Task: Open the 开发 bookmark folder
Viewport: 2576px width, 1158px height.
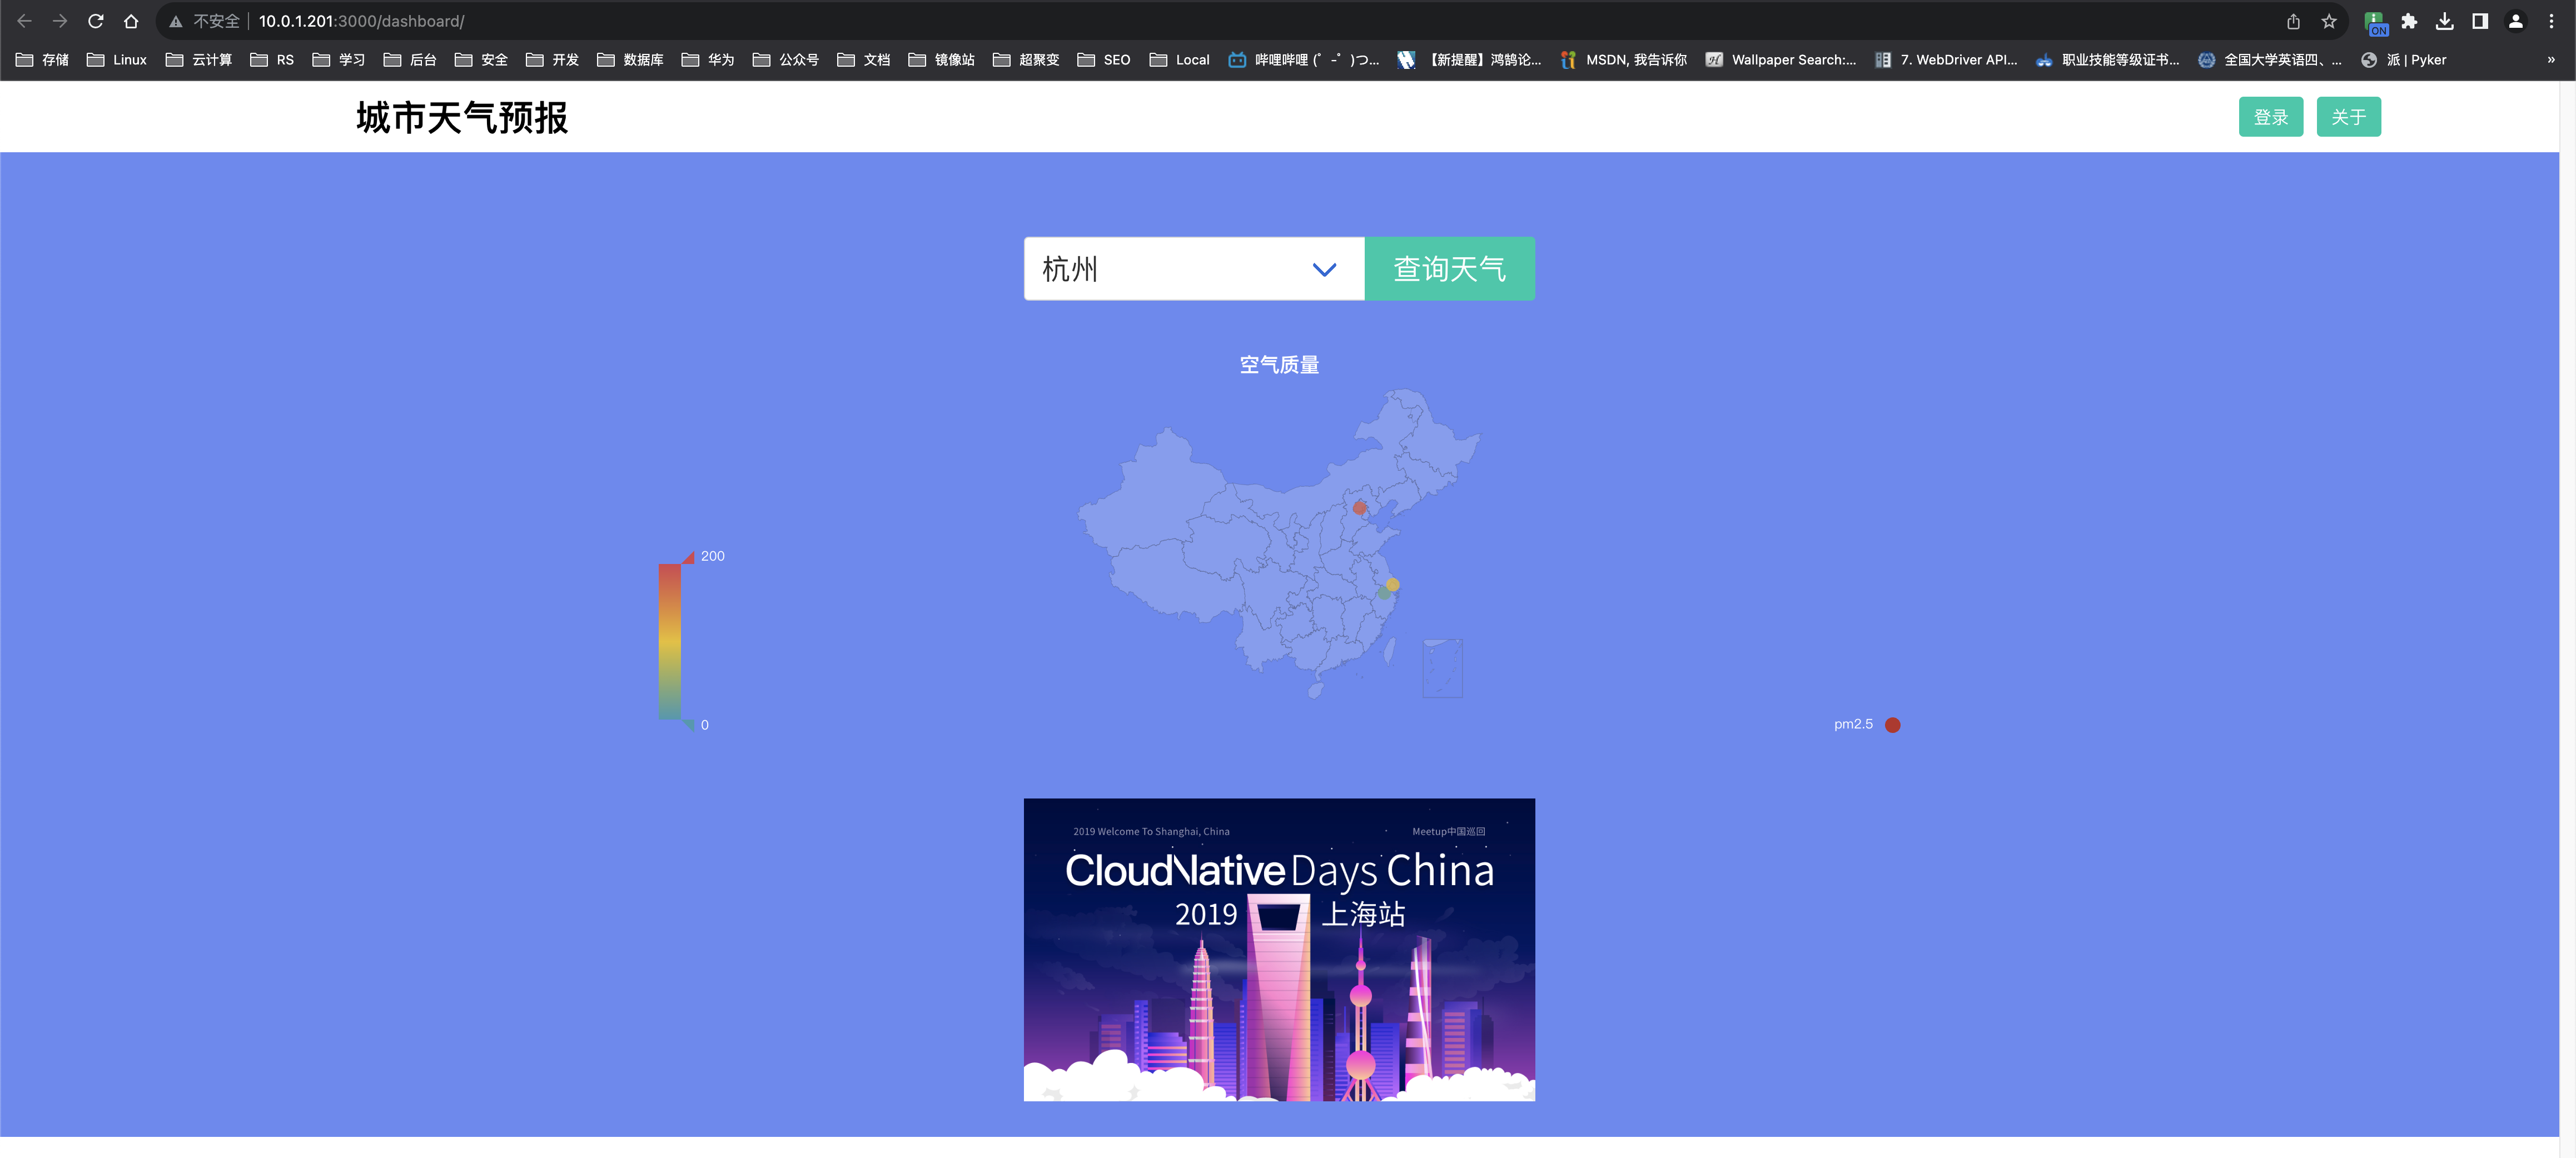Action: click(x=553, y=60)
